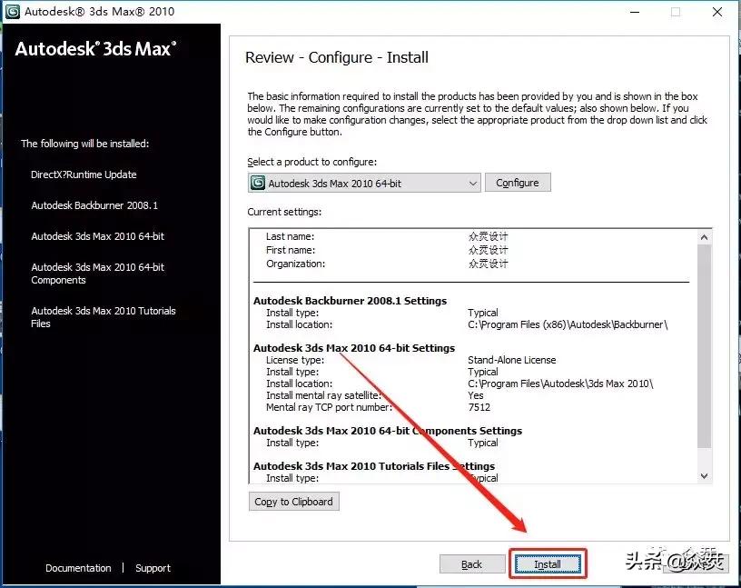Click the Install button

pos(548,563)
